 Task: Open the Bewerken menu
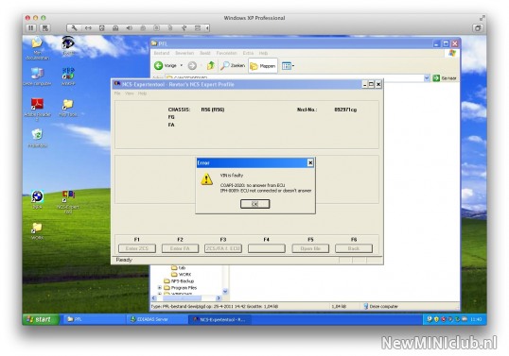pos(184,53)
